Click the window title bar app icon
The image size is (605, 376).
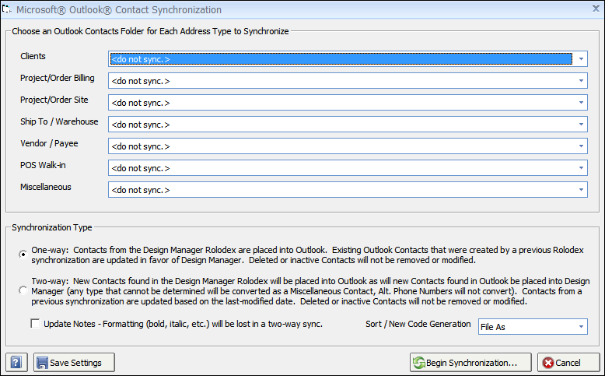[x=6, y=9]
